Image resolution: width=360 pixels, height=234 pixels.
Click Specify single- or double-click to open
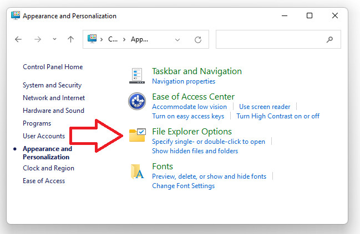click(x=209, y=142)
